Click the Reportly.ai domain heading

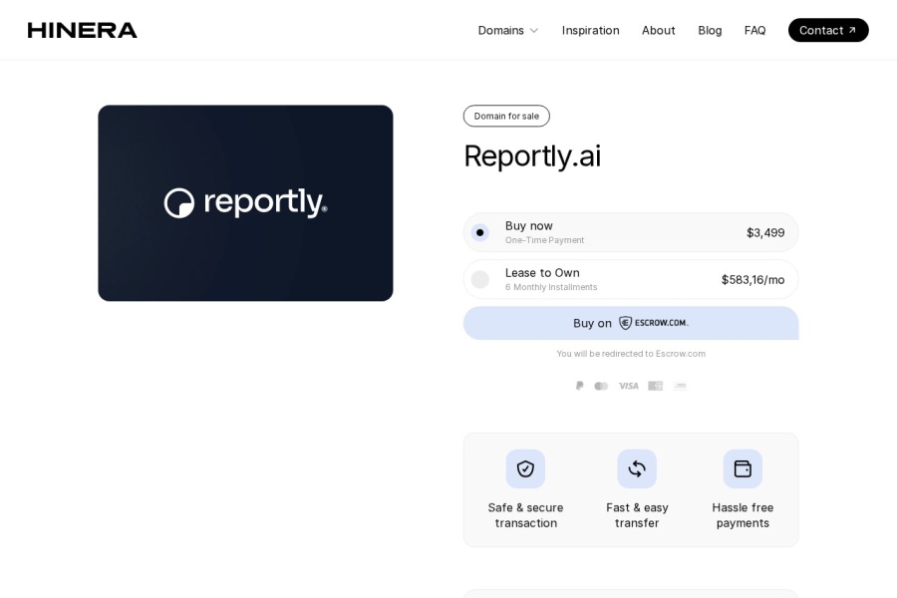point(532,155)
